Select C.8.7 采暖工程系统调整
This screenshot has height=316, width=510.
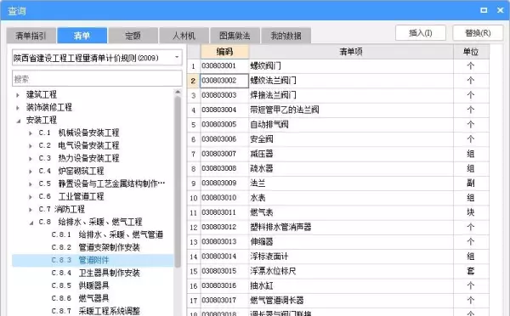point(95,311)
